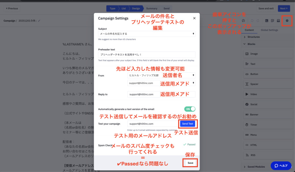The image size is (295, 172).
Task: Select the Button block
Action: tap(268, 74)
